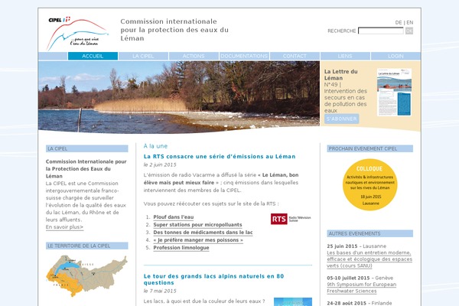Click the 25 juin 2015 – Lausanne entry
The width and height of the screenshot is (459, 306).
point(356,246)
